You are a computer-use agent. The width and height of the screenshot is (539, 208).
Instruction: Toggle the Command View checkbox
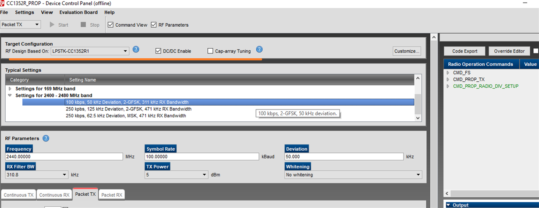tap(111, 25)
